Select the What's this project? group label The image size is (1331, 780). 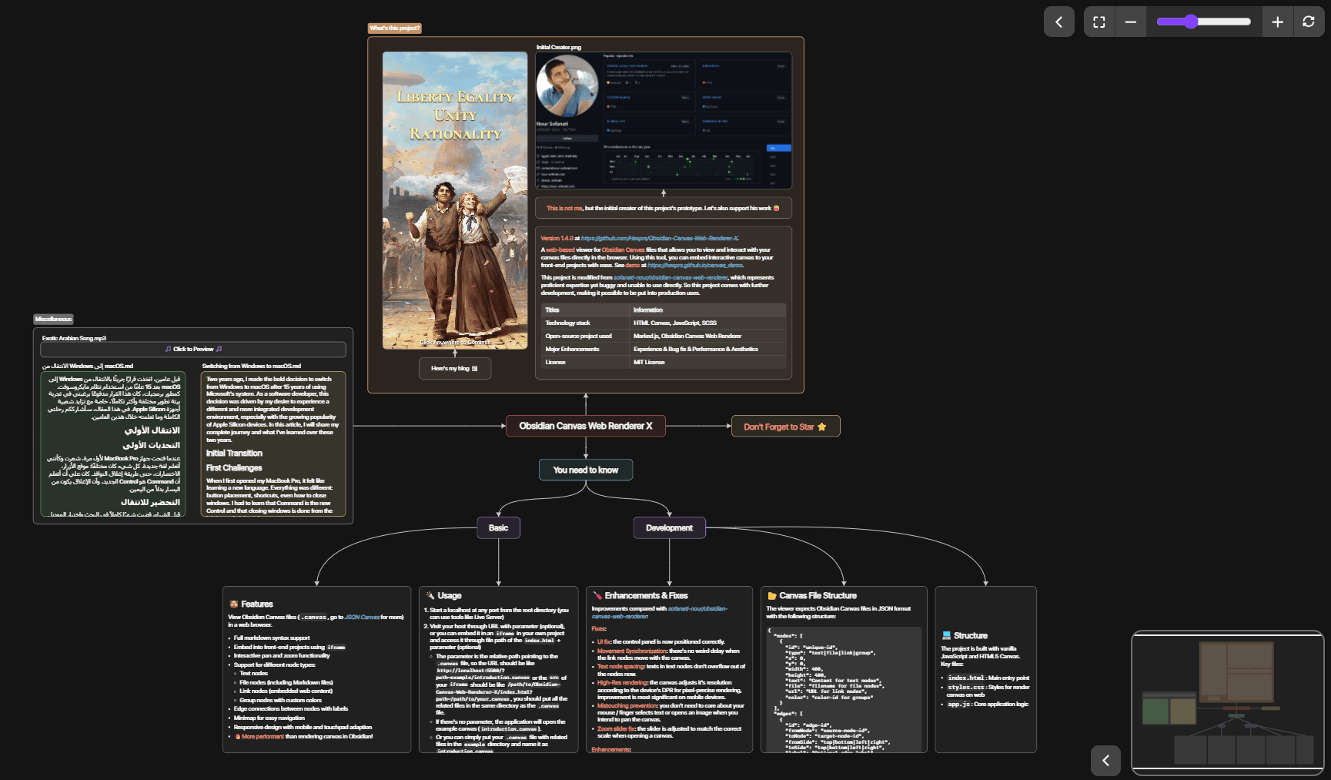point(395,28)
